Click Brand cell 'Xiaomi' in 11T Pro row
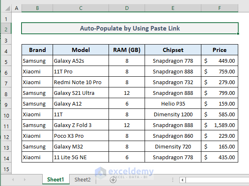Screen dimensions: 249x186 (37, 71)
